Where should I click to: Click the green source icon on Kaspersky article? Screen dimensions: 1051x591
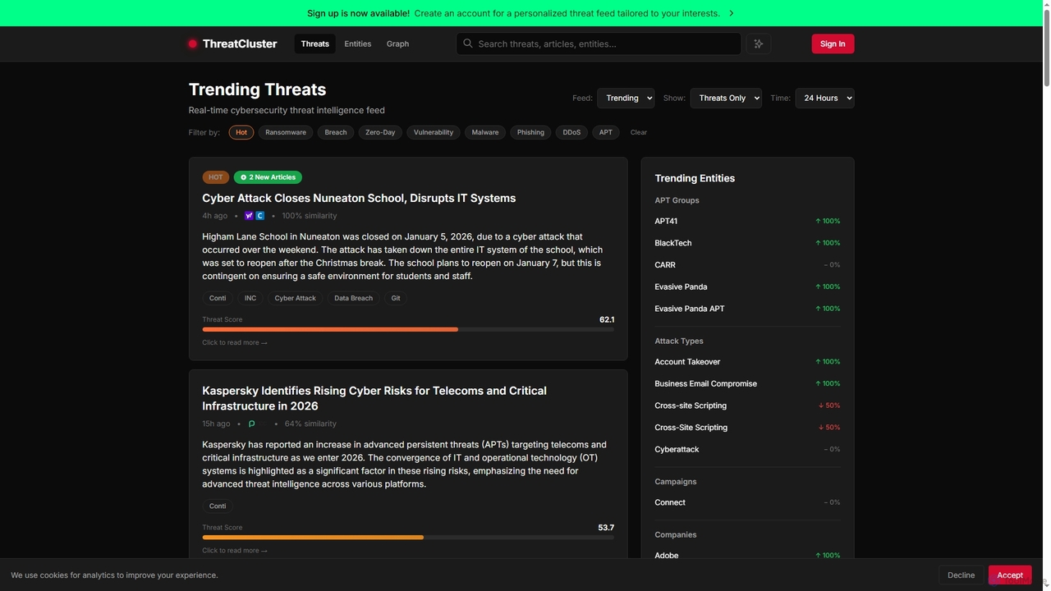coord(251,424)
